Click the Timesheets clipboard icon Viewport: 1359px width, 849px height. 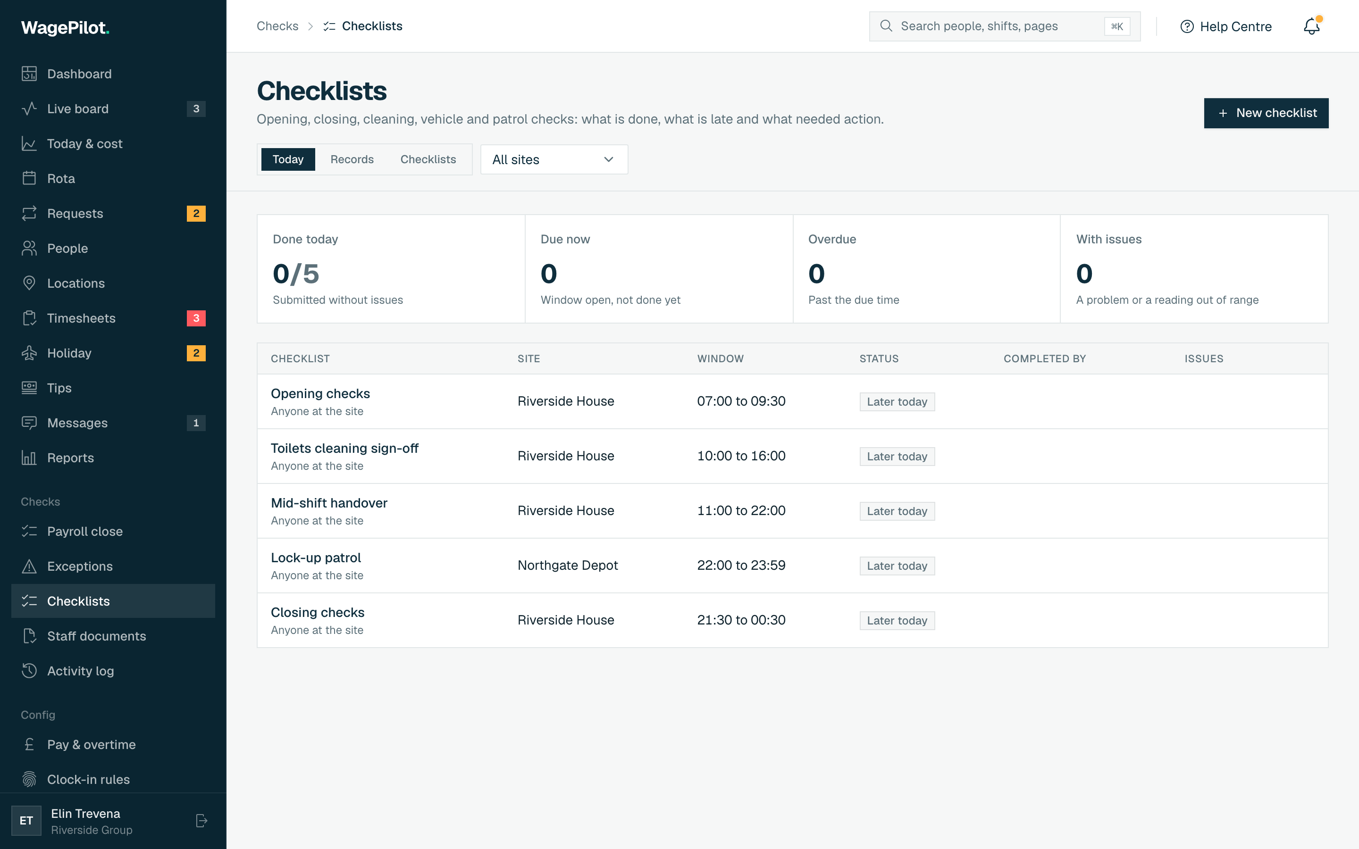click(x=29, y=318)
